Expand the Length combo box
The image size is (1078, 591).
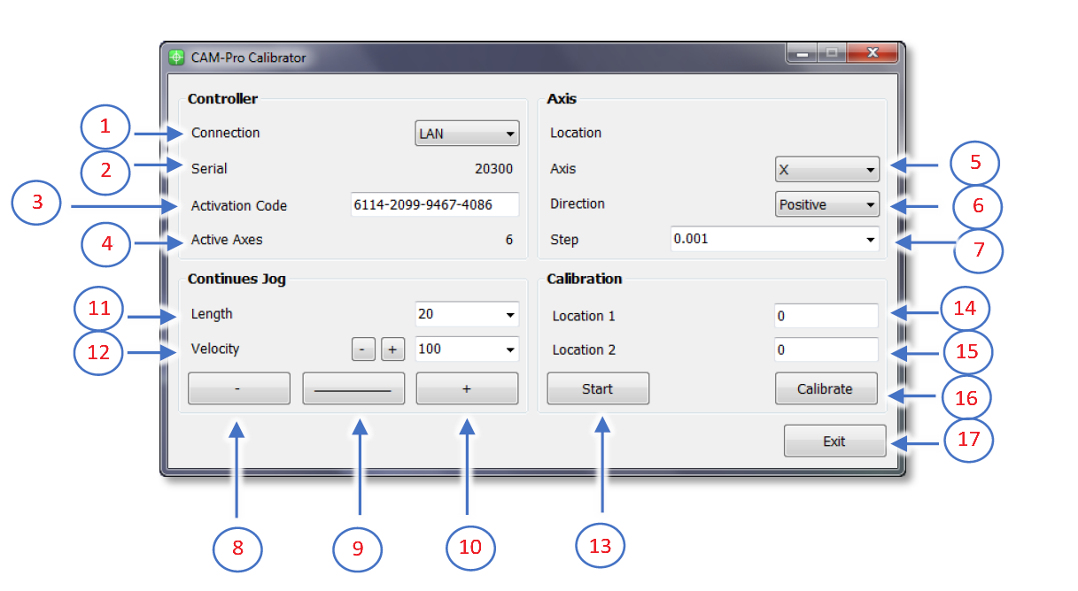click(467, 314)
